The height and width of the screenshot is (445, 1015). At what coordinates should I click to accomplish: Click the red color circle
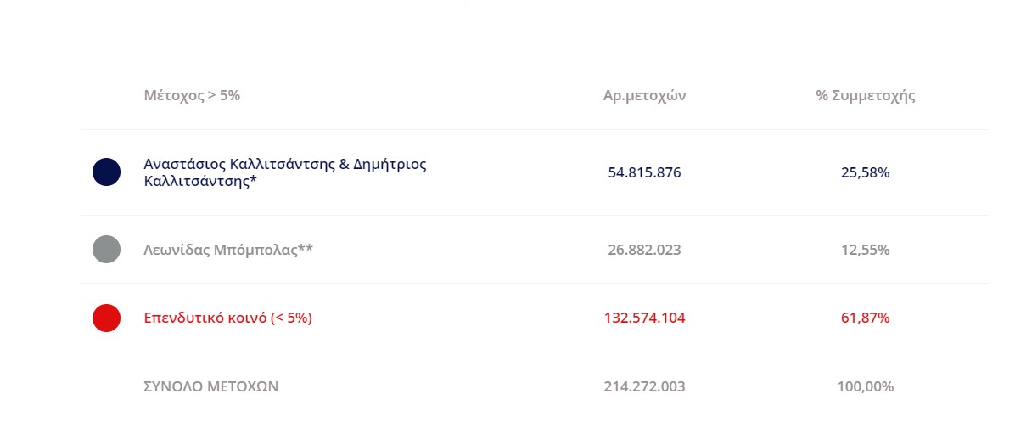(106, 318)
